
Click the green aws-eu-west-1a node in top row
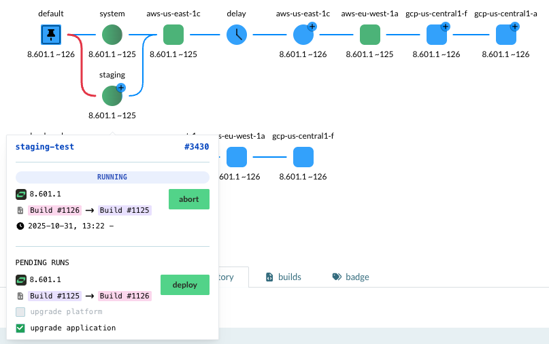click(369, 35)
